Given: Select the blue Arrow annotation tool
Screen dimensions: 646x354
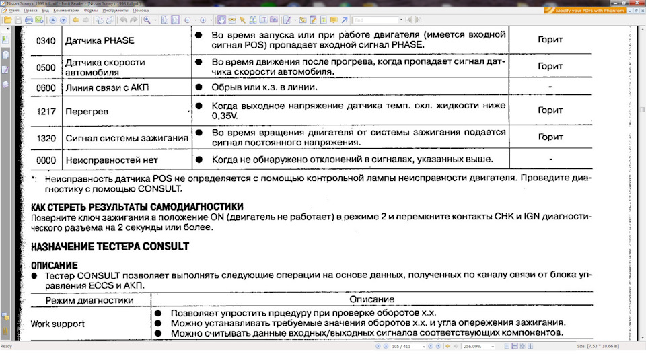Looking at the screenshot, I should click(x=345, y=20).
